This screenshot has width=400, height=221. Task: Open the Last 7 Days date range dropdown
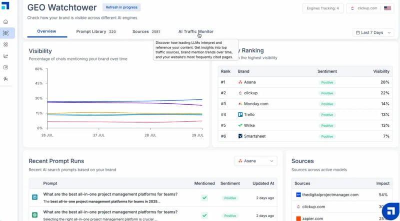(373, 32)
